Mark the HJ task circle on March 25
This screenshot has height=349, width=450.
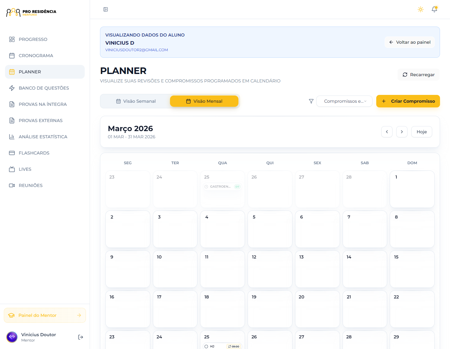click(x=206, y=347)
